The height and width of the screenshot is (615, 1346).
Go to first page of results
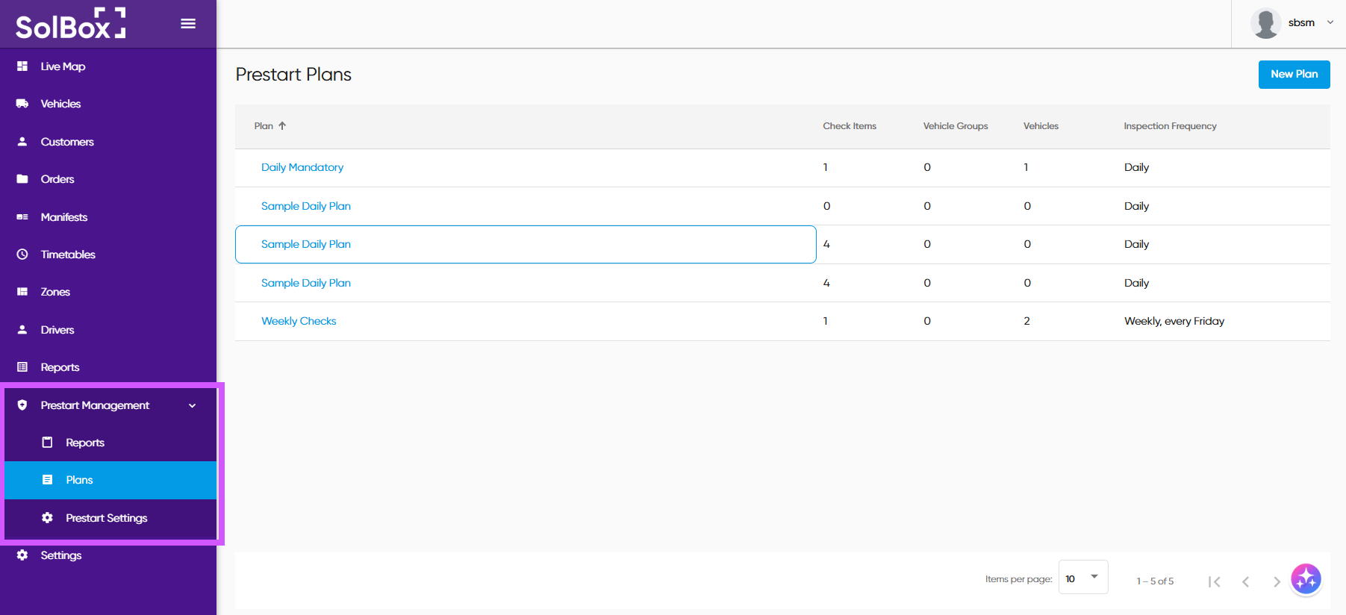(x=1215, y=581)
